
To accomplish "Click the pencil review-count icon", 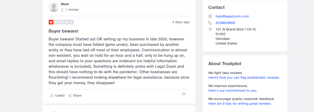I will coord(62,10).
